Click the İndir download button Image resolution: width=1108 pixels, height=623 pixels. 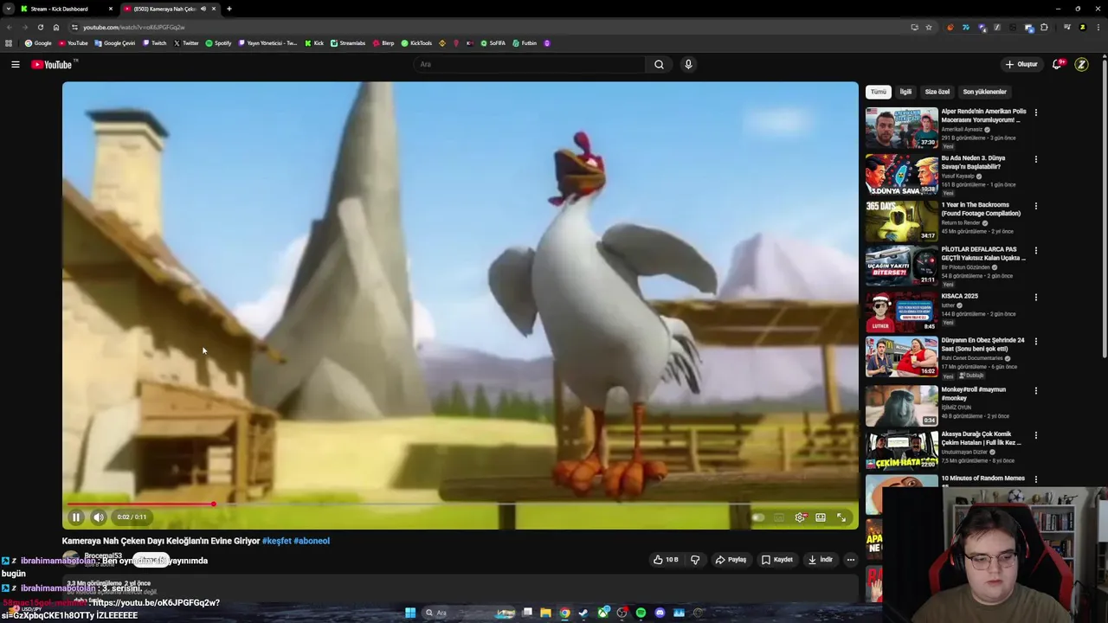(x=821, y=560)
